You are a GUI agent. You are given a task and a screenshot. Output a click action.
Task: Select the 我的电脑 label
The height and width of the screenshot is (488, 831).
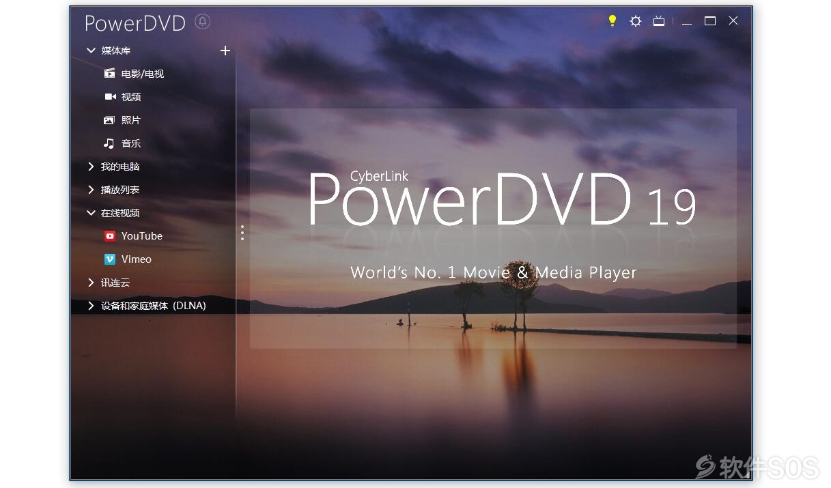[x=120, y=167]
